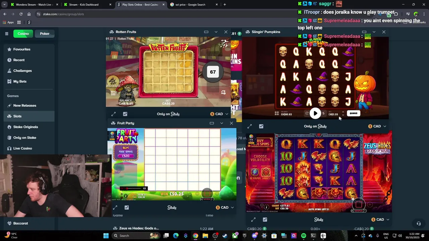Open Stake Originals category
The image size is (429, 241).
(29, 127)
